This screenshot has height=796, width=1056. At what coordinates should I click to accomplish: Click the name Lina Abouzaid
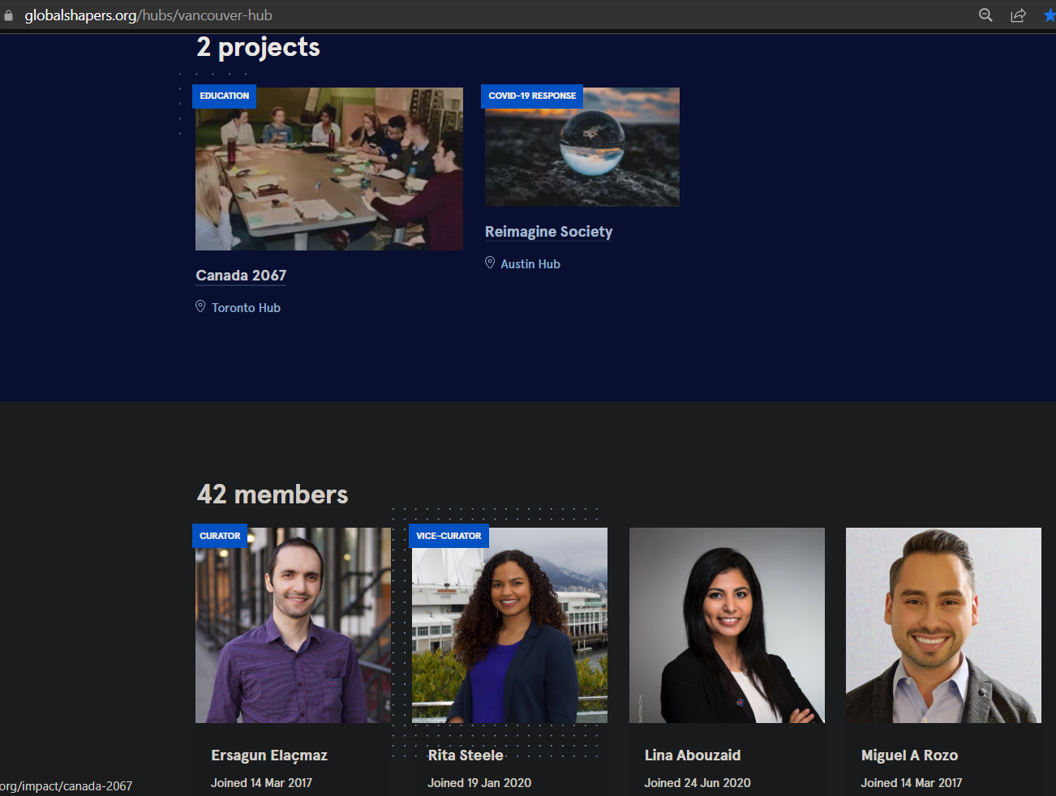pyautogui.click(x=693, y=755)
